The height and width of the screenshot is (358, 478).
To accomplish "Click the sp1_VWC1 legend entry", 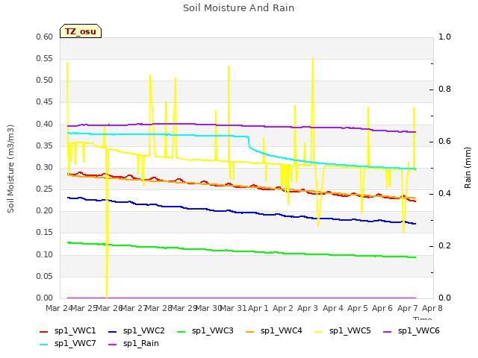I will coord(68,331).
